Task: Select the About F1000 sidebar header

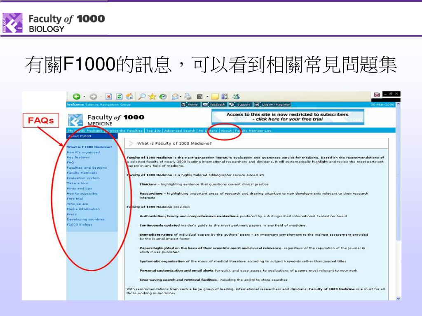Action: click(x=92, y=136)
